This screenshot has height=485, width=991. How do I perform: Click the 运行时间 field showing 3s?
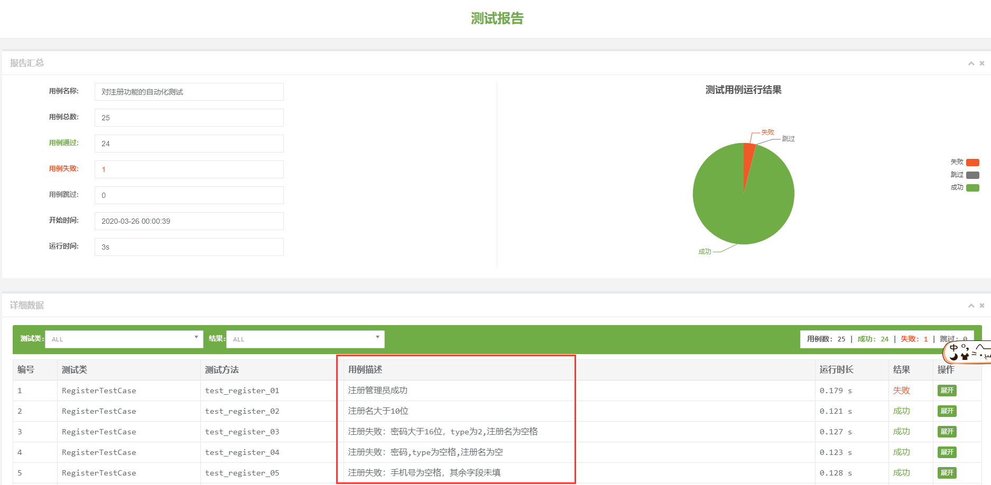(x=189, y=247)
